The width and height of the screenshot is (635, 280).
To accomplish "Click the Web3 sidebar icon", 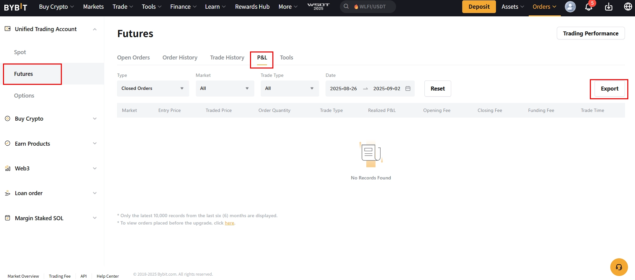I will (7, 168).
